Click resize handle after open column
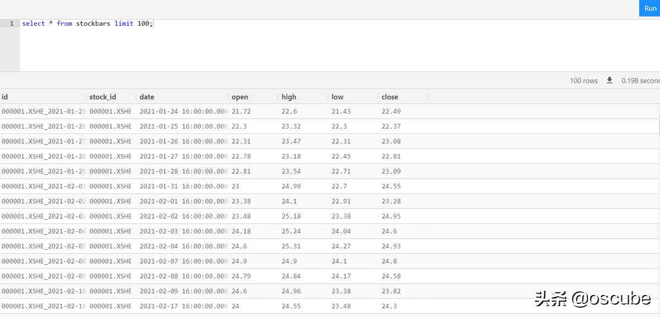Viewport: 660px width, 317px height. click(x=278, y=97)
